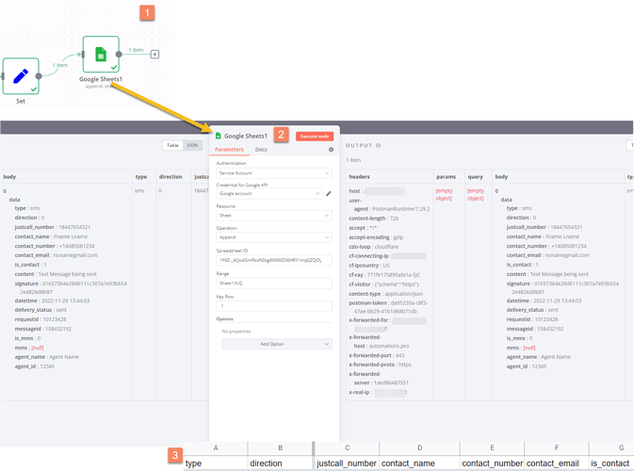The height and width of the screenshot is (471, 634).
Task: Click delivery_status row in output body
Action: click(532, 310)
